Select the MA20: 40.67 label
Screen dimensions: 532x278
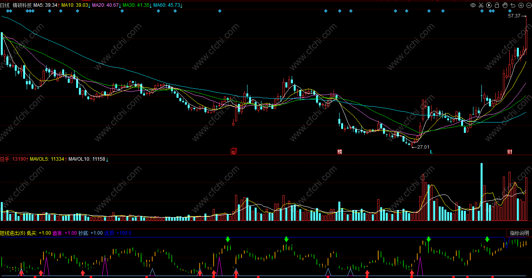coord(105,5)
